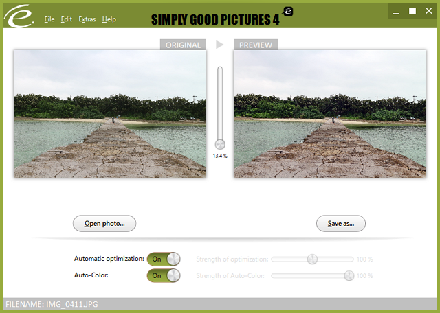Screen dimensions: 440x313
Task: Click the Save as button
Action: point(340,223)
